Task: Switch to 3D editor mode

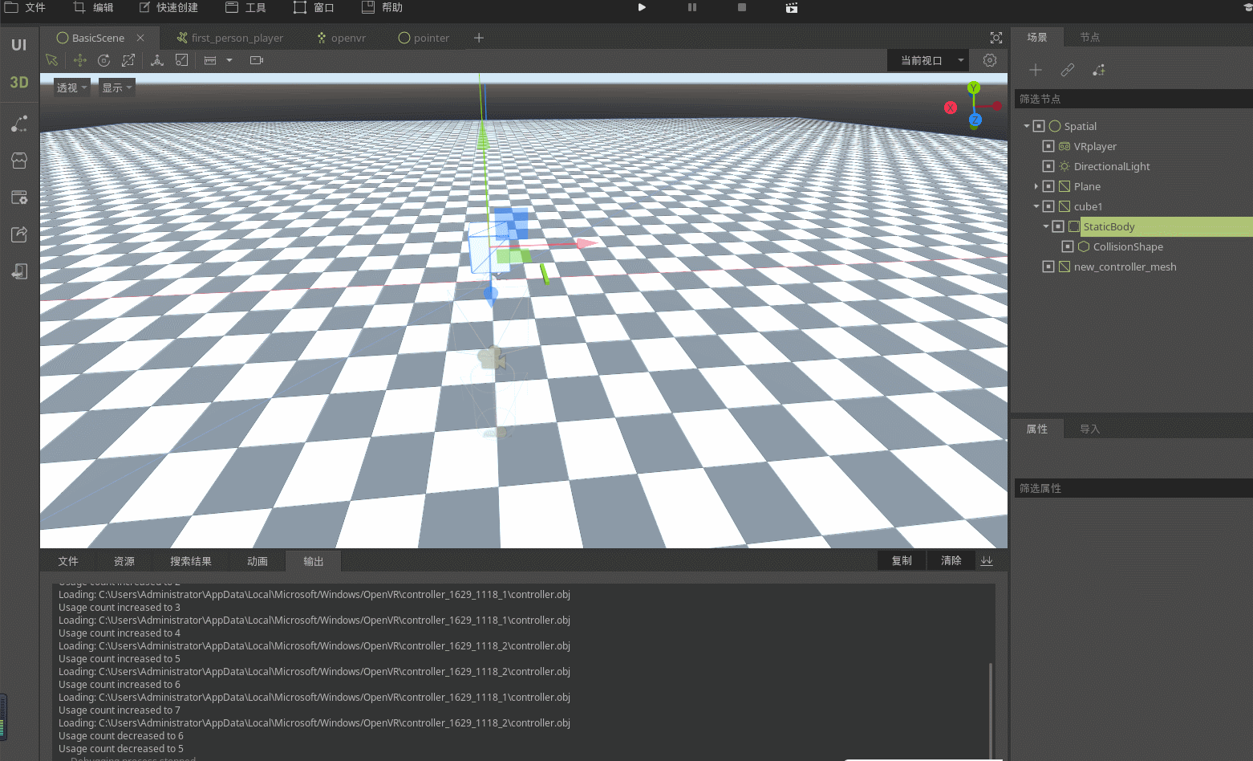Action: coord(19,82)
